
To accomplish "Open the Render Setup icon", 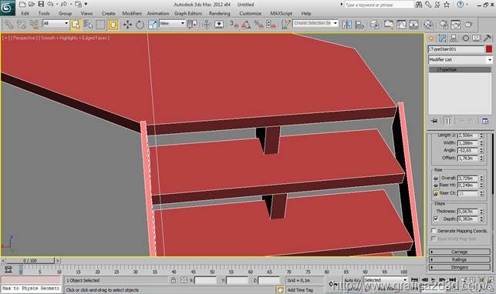I will (x=444, y=25).
